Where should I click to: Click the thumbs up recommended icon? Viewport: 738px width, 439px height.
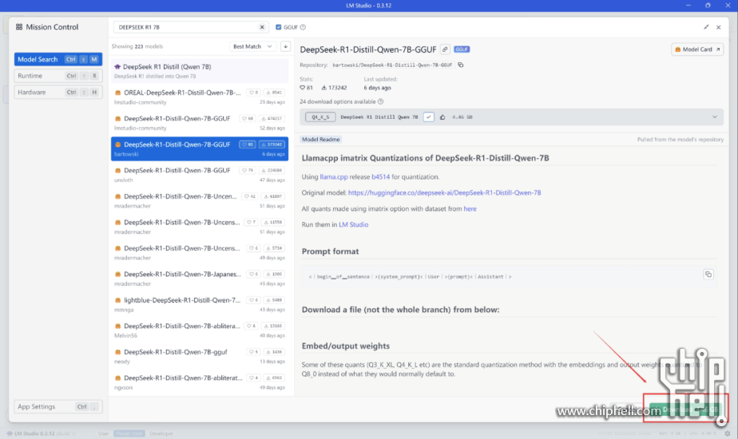(x=442, y=117)
